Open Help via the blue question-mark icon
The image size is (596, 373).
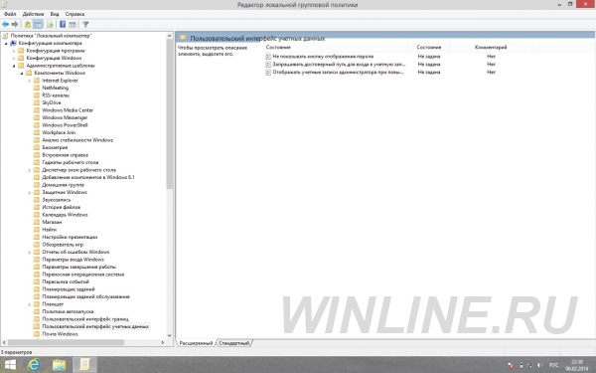click(63, 24)
